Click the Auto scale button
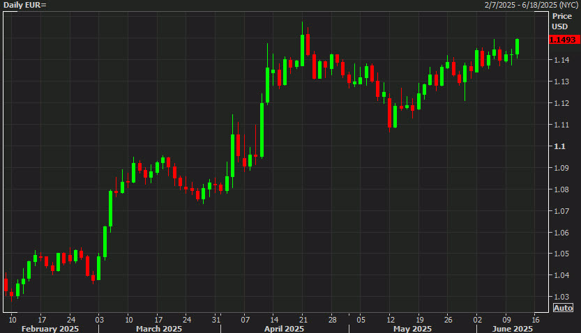 click(x=563, y=308)
